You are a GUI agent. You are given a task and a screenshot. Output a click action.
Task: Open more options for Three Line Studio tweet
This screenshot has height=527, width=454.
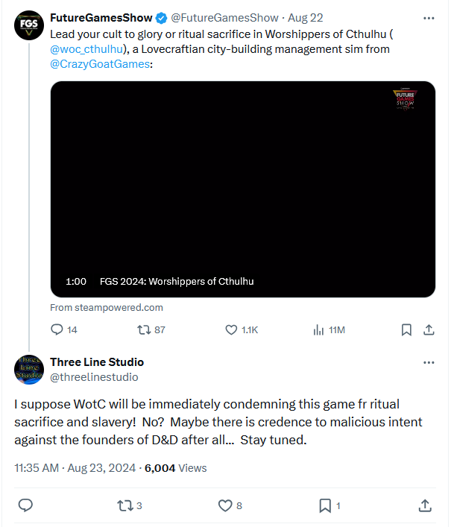[x=429, y=362]
